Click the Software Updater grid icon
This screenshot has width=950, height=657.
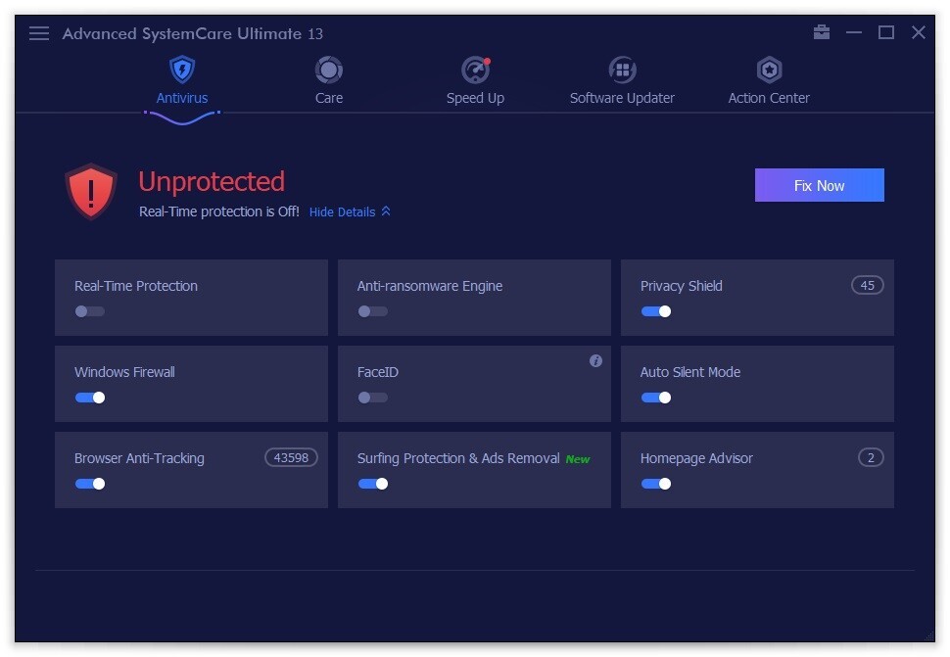coord(622,70)
